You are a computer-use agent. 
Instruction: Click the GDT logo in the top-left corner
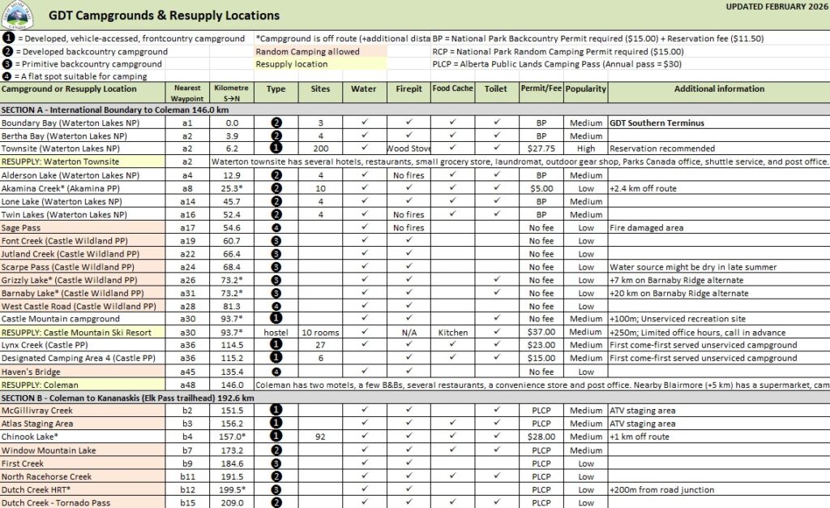(18, 15)
